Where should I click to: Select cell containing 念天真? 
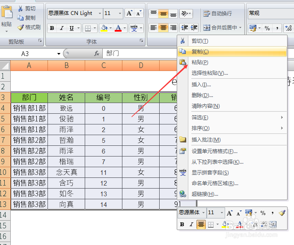pos(66,172)
